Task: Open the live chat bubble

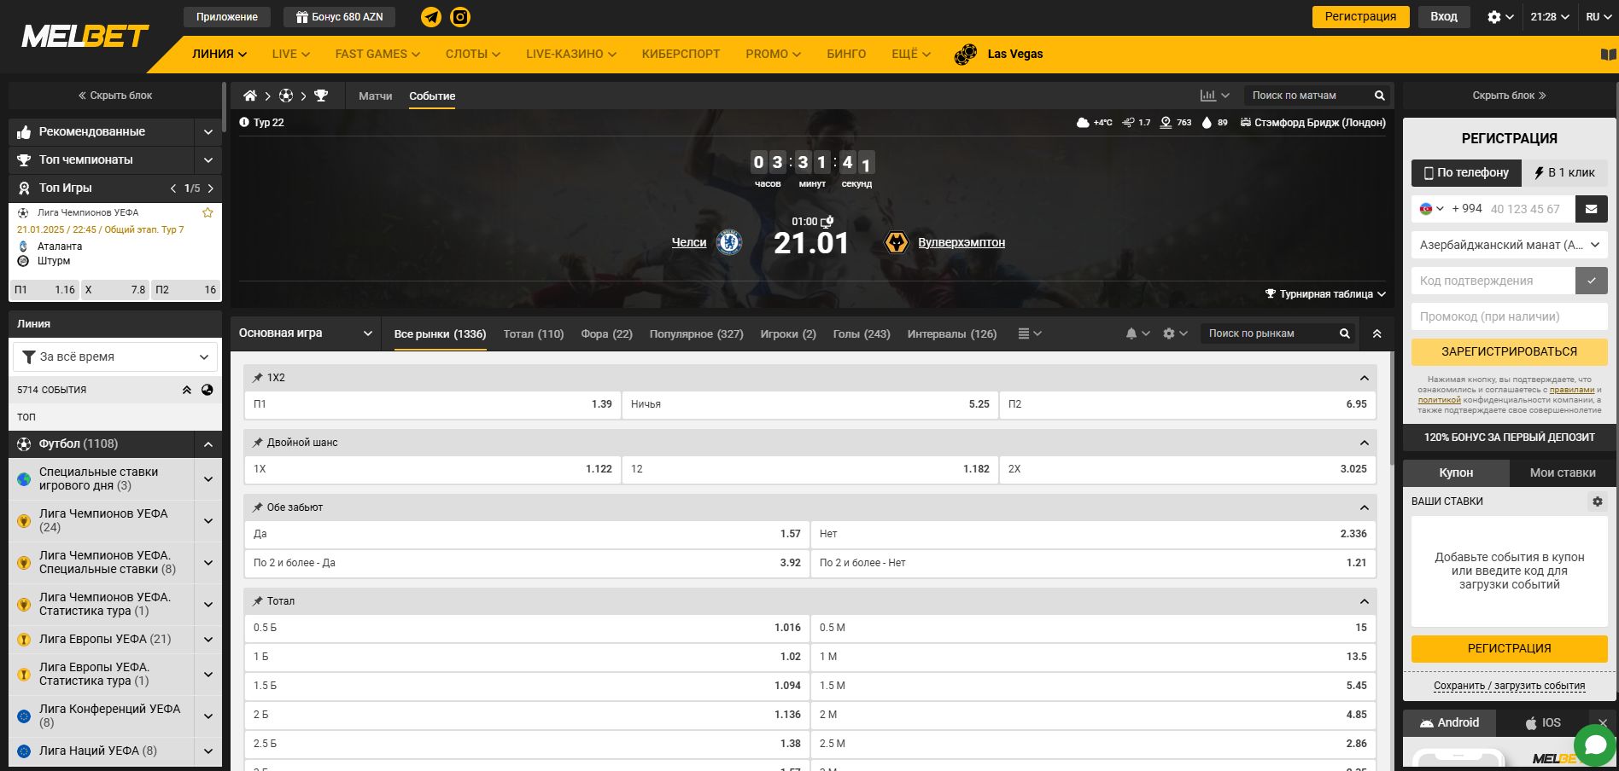Action: [1594, 745]
